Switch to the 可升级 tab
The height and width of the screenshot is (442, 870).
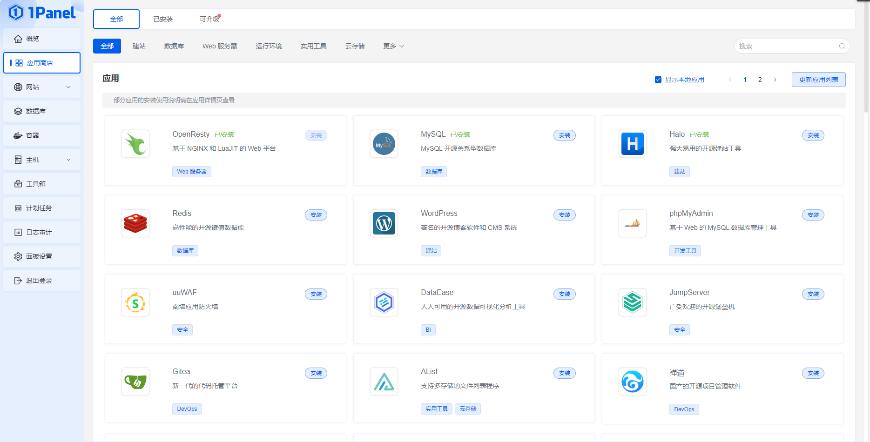209,19
